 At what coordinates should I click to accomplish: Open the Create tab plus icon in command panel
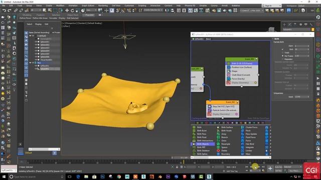coord(284,24)
